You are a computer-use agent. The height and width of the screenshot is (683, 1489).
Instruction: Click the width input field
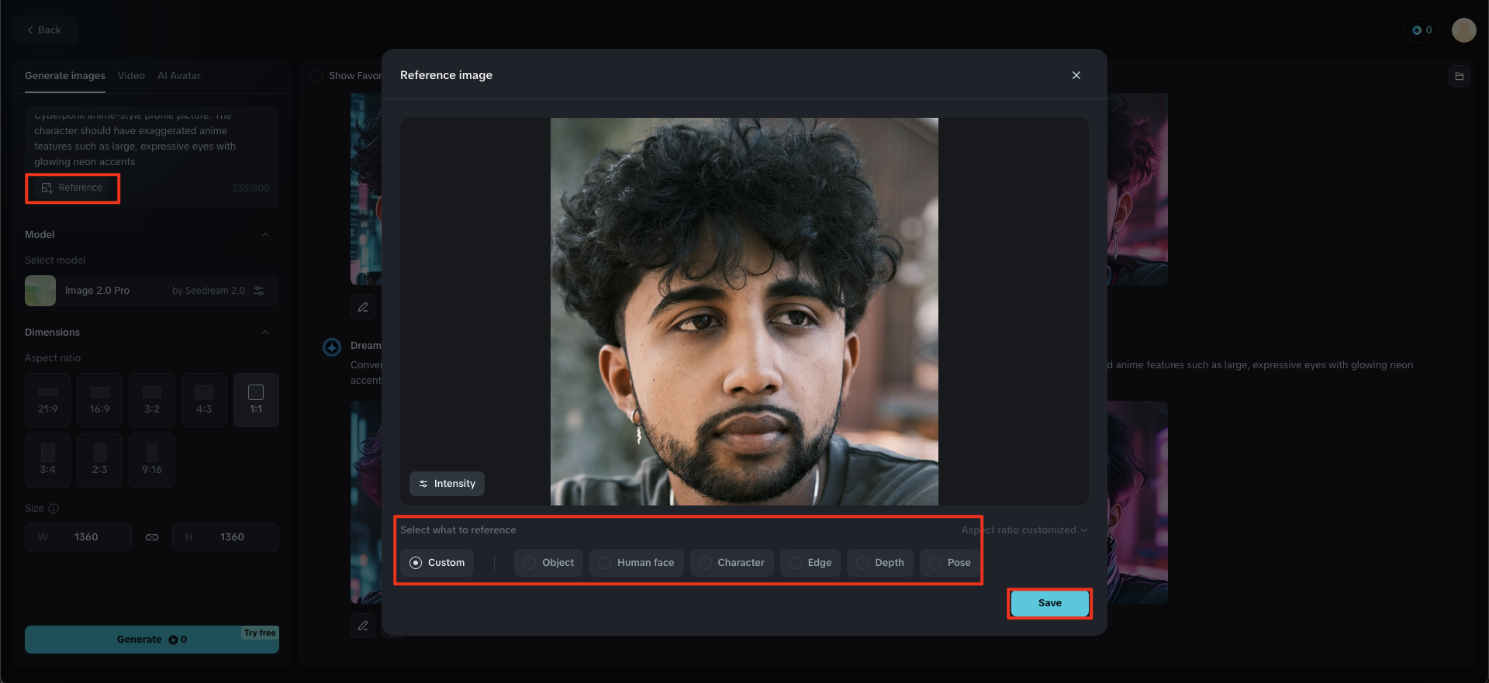point(85,537)
